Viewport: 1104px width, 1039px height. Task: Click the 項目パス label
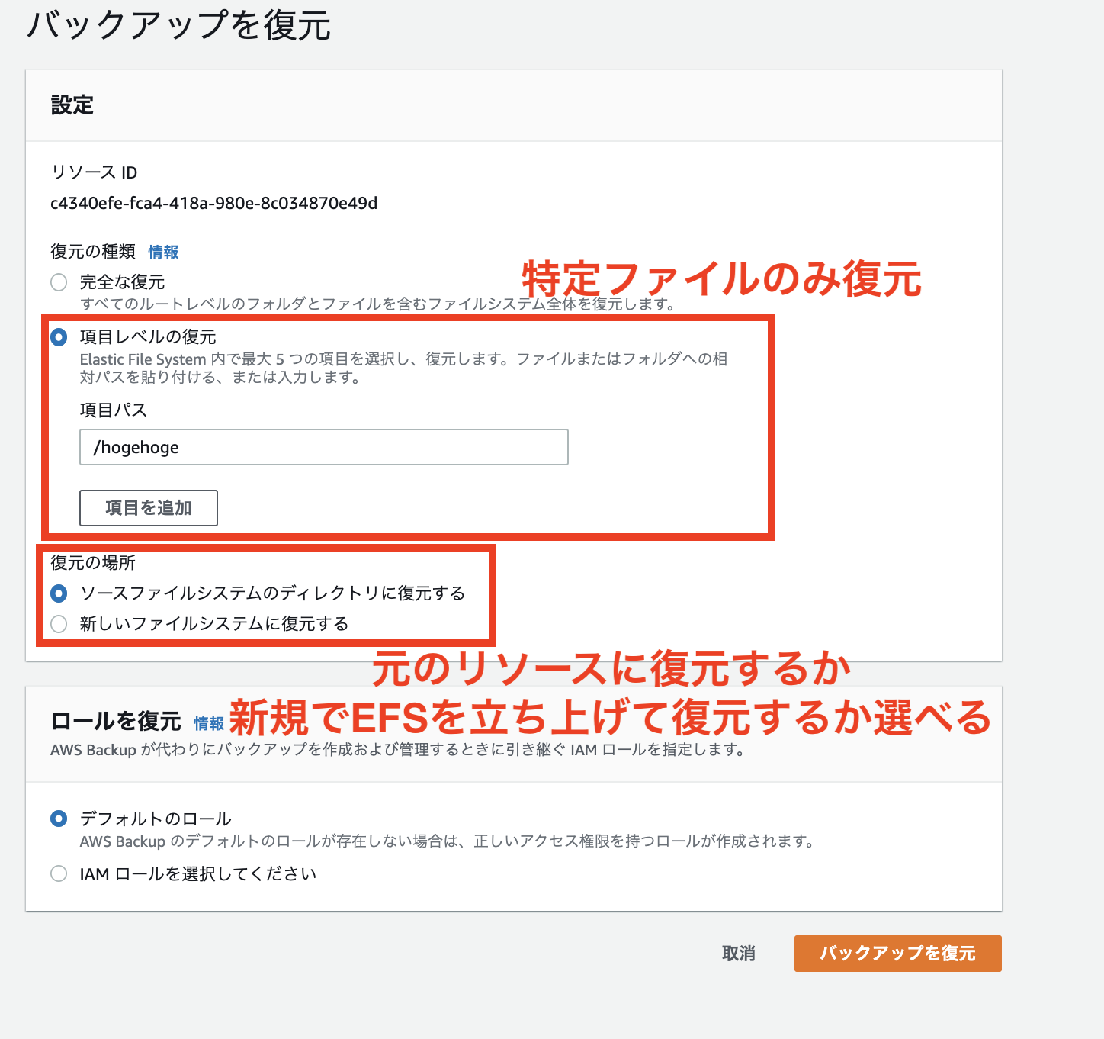coord(114,410)
